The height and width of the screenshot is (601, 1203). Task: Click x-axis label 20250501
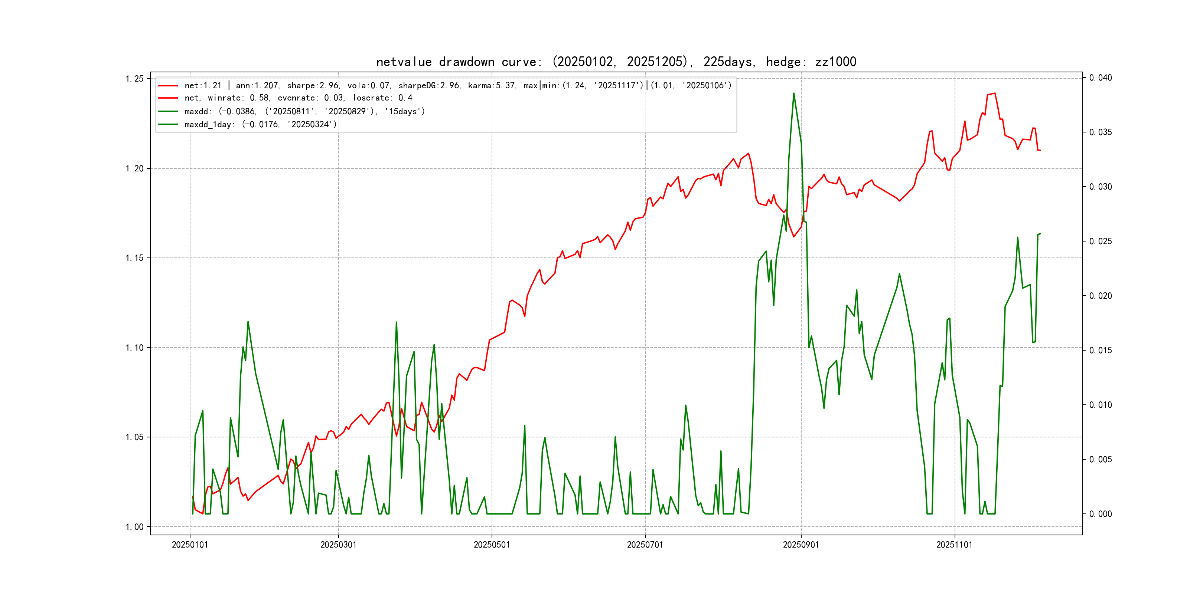(x=491, y=545)
